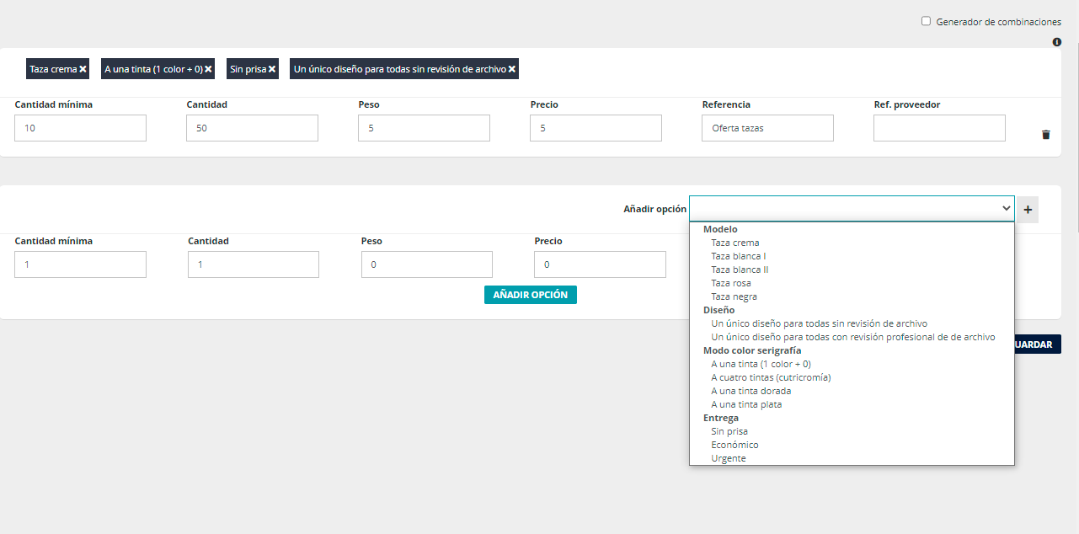Click the plus button beside dropdown
Image resolution: width=1079 pixels, height=534 pixels.
[1027, 210]
